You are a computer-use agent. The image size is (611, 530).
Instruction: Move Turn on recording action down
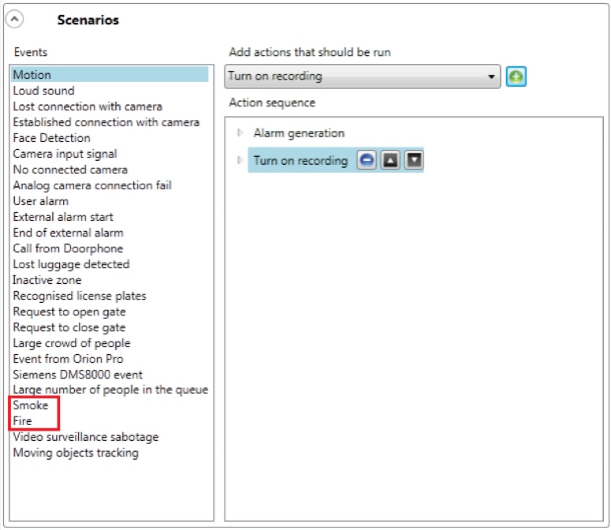pos(414,160)
